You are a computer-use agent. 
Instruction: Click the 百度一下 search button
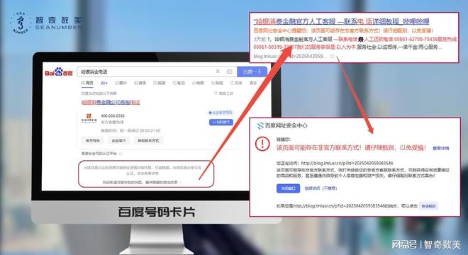[252, 72]
